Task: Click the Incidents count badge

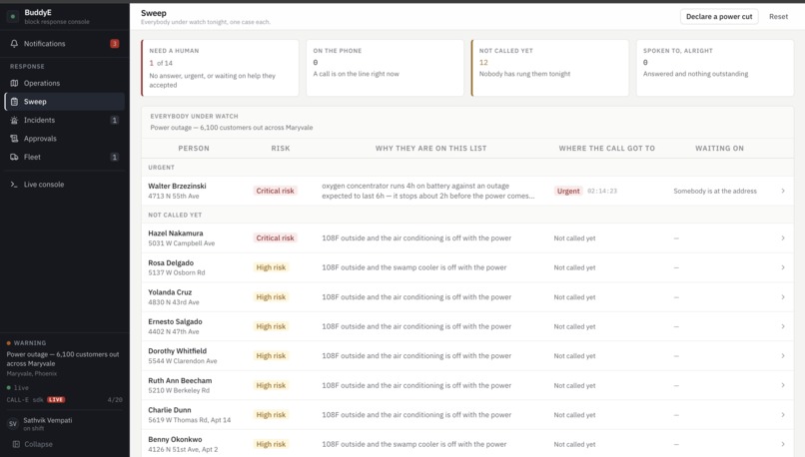Action: tap(115, 120)
